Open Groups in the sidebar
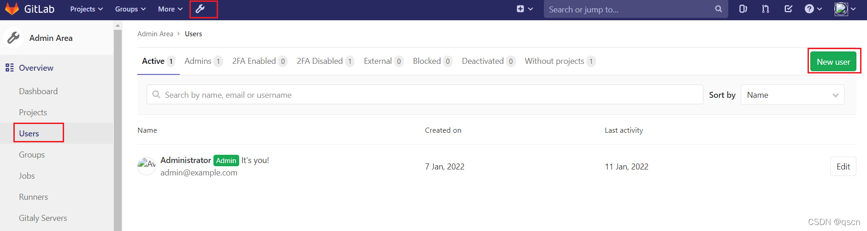 32,154
